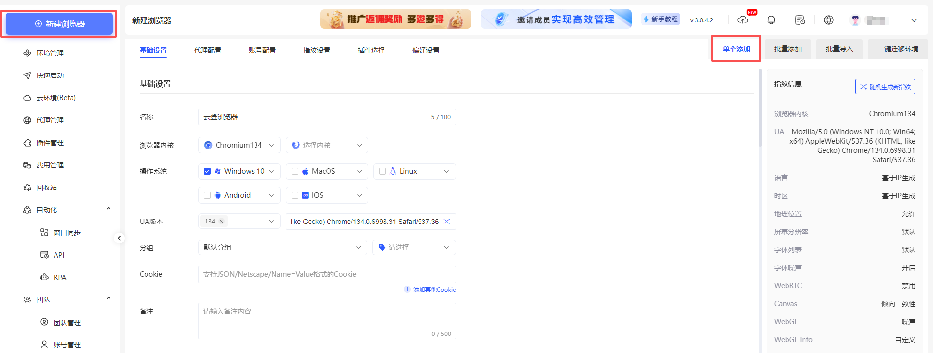
Task: Expand the IOS version dropdown arrow
Action: [x=359, y=195]
